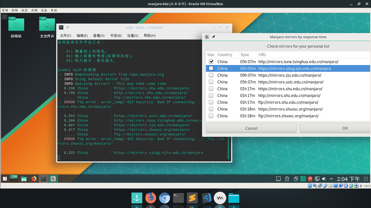The width and height of the screenshot is (371, 208).
Task: Click the anchor icon in host dock
Action: point(137,198)
